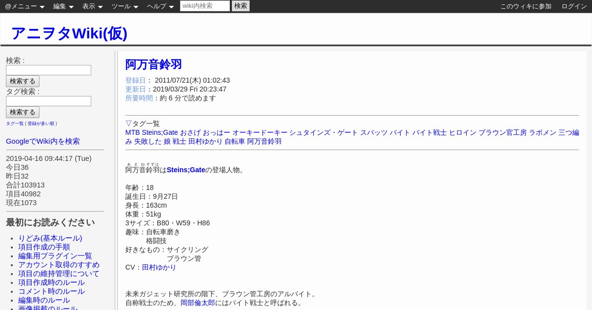This screenshot has height=310, width=592.
Task: Open the ヘルプ dropdown menu
Action: 160,6
